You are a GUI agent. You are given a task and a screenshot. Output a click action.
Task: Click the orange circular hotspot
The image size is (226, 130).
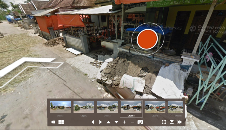(x=148, y=39)
